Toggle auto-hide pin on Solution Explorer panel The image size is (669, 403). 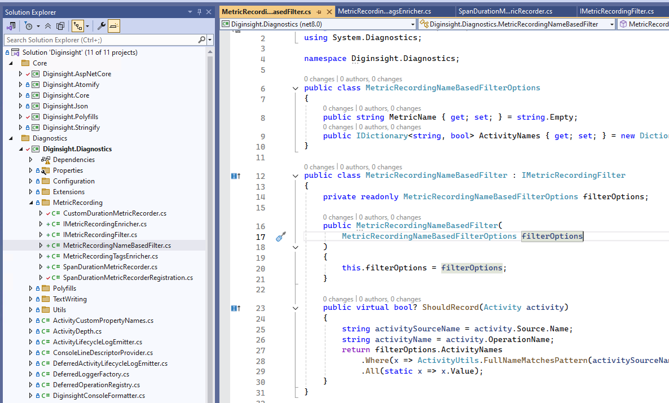(199, 12)
